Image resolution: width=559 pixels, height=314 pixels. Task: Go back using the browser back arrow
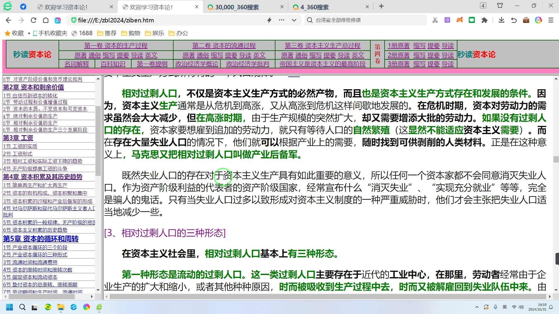(x=8, y=20)
